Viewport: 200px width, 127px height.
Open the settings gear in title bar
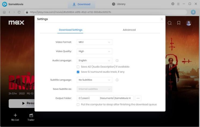click(173, 4)
